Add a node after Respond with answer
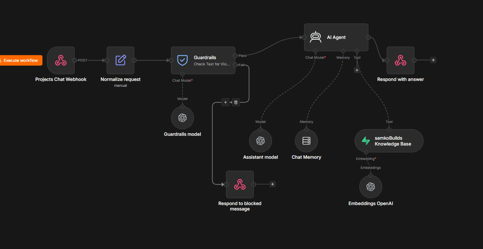Image resolution: width=483 pixels, height=249 pixels. (433, 60)
